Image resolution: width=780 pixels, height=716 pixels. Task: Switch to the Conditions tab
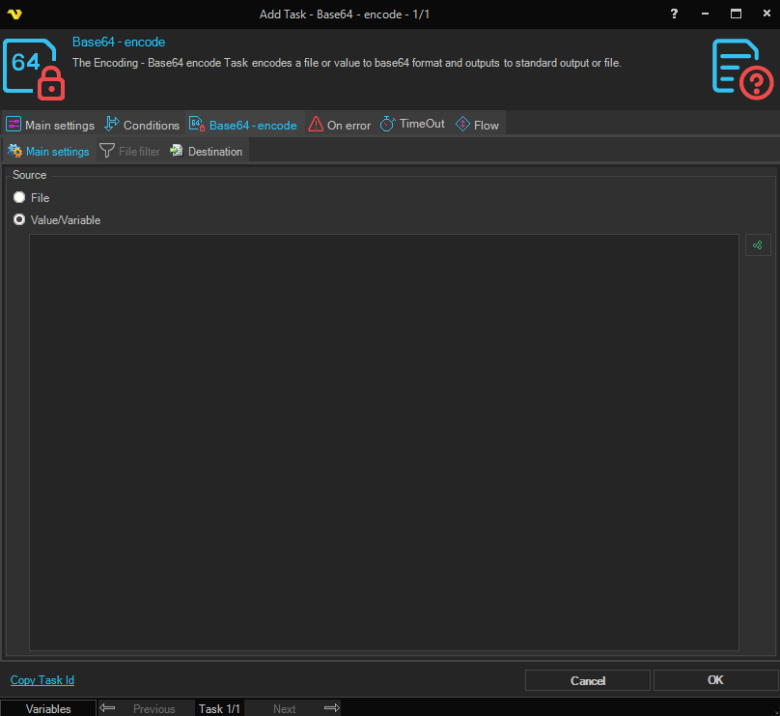142,125
